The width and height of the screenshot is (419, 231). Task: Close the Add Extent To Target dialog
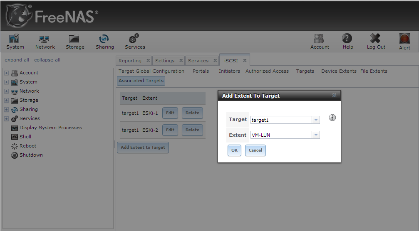pos(334,95)
